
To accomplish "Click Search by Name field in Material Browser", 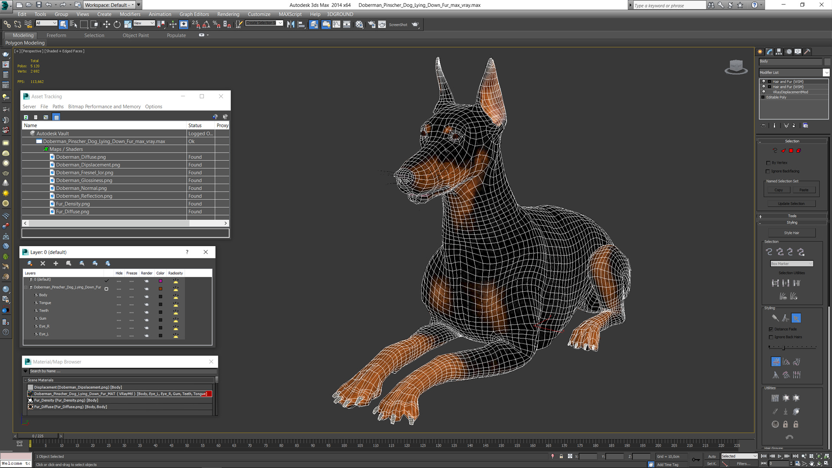I will 123,371.
